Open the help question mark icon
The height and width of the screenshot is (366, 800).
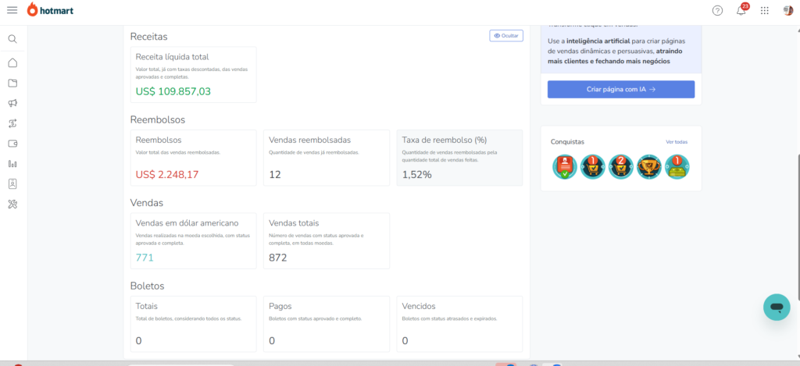click(717, 10)
